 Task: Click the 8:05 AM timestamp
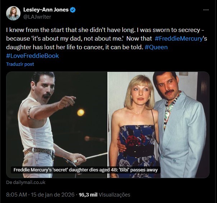[x=17, y=195]
